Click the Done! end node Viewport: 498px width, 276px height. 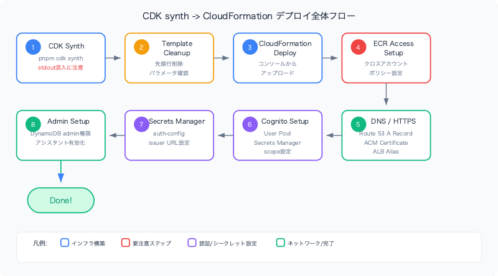pos(61,201)
